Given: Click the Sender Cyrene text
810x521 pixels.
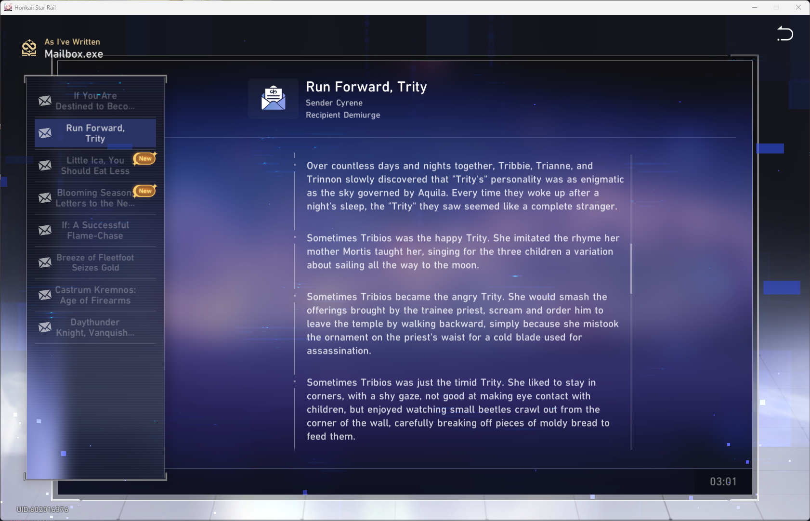Looking at the screenshot, I should click(334, 103).
